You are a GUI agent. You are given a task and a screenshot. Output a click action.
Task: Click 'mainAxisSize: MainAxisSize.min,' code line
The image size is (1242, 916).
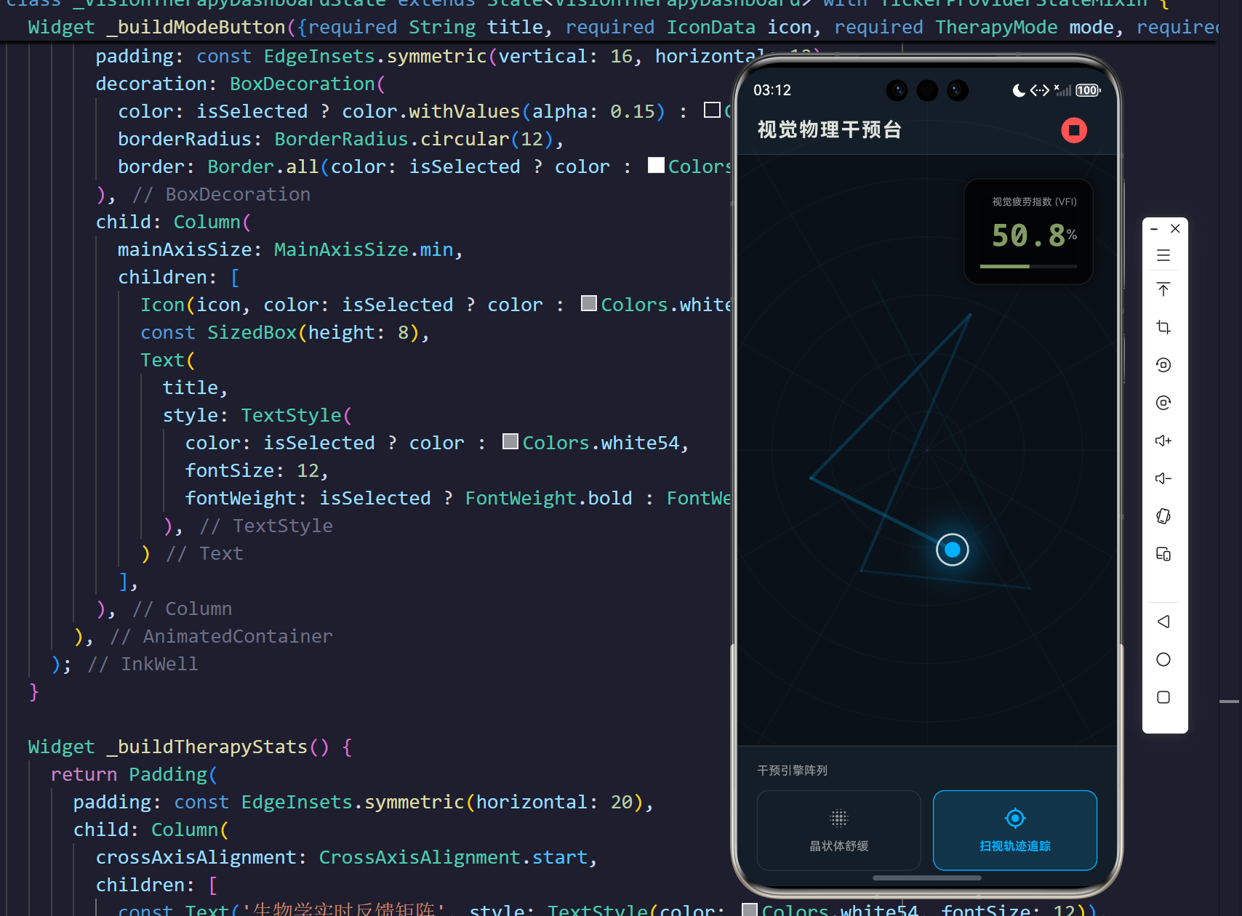tap(290, 249)
